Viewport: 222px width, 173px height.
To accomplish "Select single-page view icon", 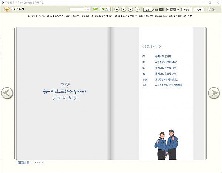I will coord(22,163).
